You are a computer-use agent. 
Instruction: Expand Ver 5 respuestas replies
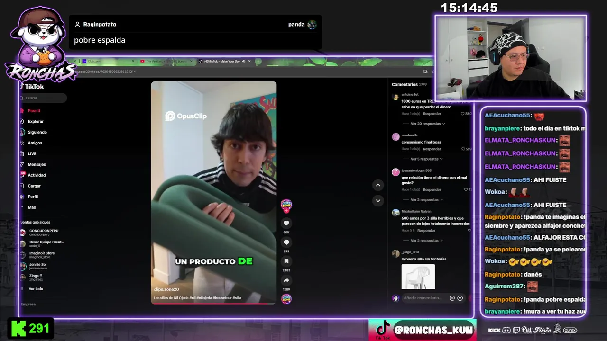pos(427,159)
